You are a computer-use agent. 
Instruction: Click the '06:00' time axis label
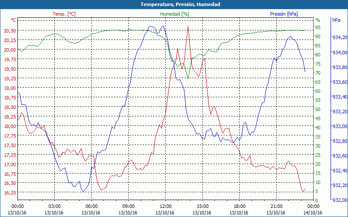pyautogui.click(x=91, y=207)
